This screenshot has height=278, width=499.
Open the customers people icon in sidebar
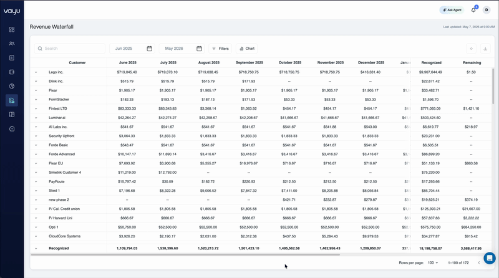[12, 44]
